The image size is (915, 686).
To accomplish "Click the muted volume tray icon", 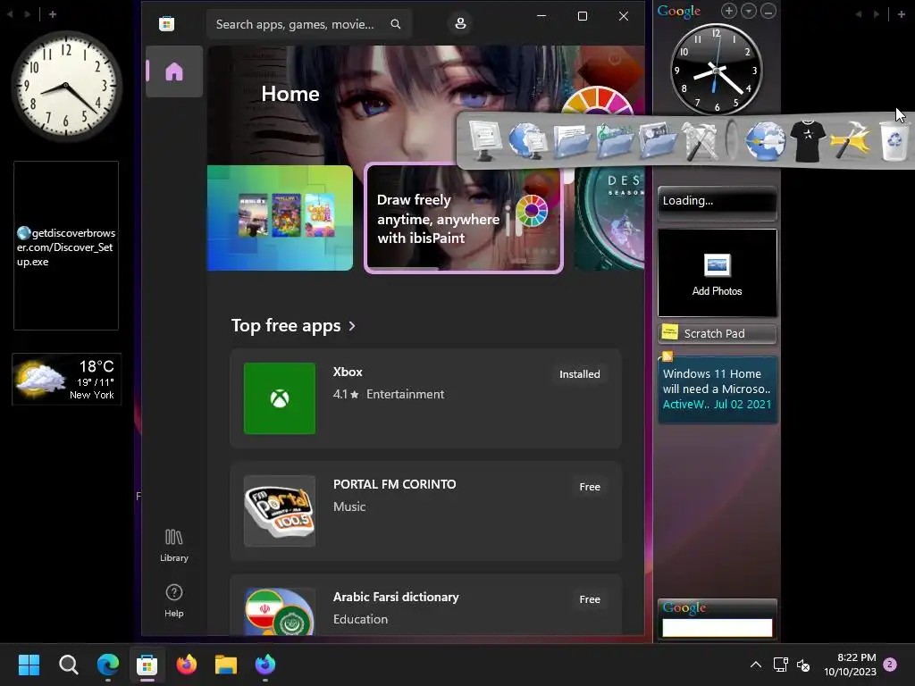I will coord(803,665).
